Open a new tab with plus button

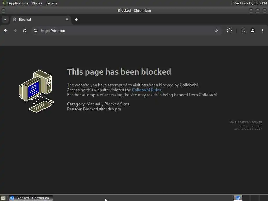[x=76, y=19]
